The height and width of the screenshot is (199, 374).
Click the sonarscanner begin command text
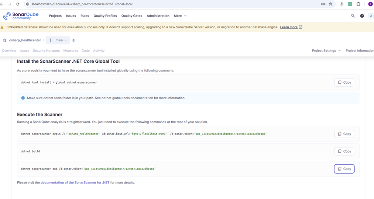coord(144,134)
